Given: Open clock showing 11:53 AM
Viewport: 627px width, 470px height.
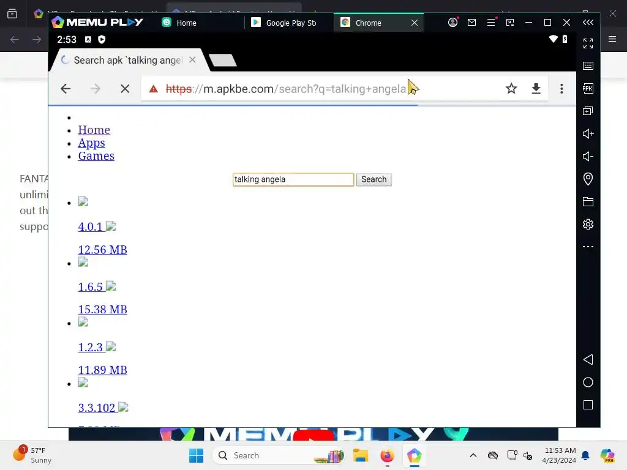Looking at the screenshot, I should click(559, 455).
